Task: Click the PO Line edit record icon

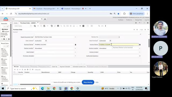Action: (x=17, y=70)
